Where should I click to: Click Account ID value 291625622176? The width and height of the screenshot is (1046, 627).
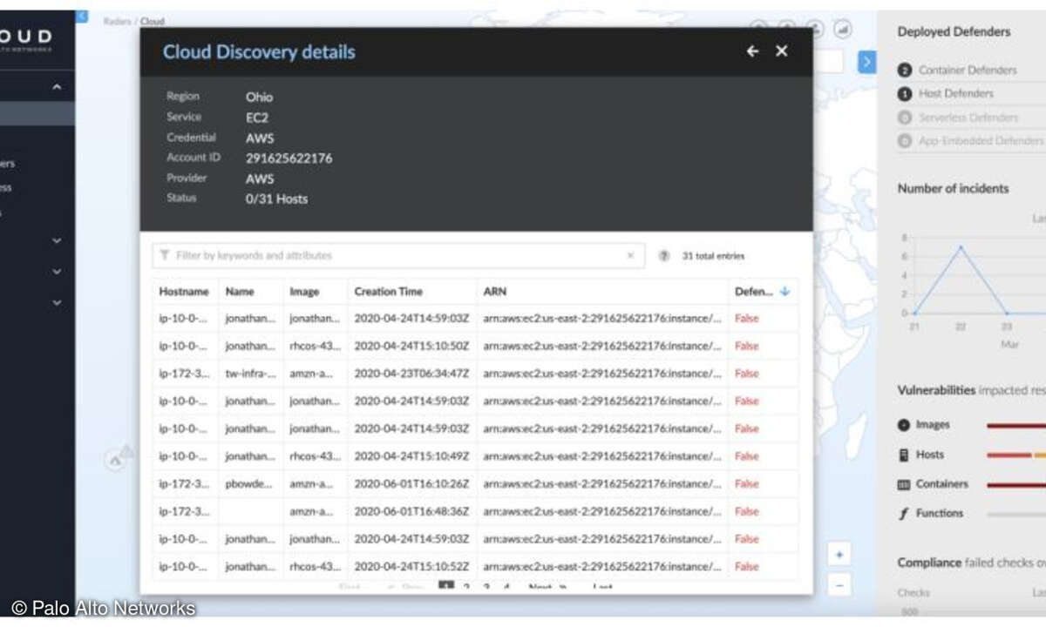289,158
